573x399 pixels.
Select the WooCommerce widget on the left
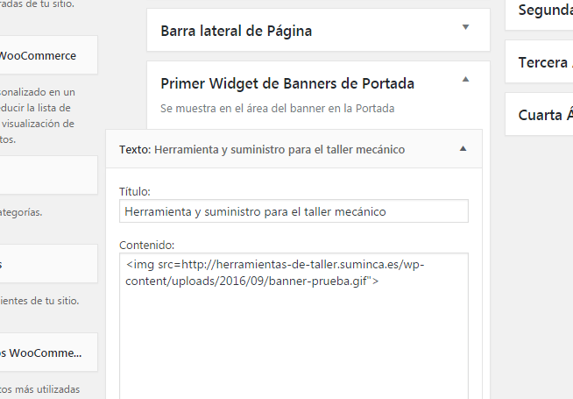click(x=48, y=55)
